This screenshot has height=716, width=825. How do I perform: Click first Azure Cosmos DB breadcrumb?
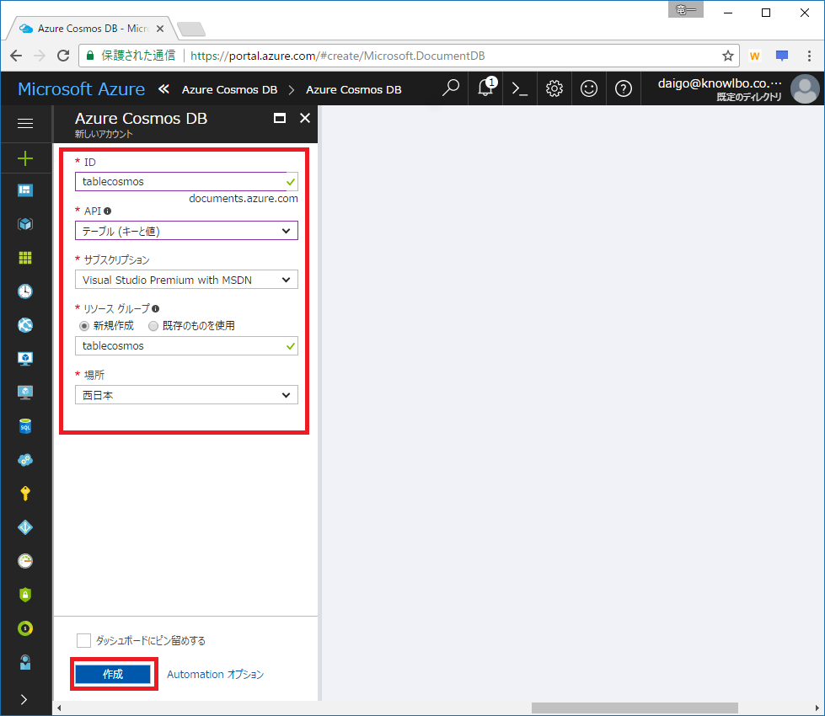[229, 89]
